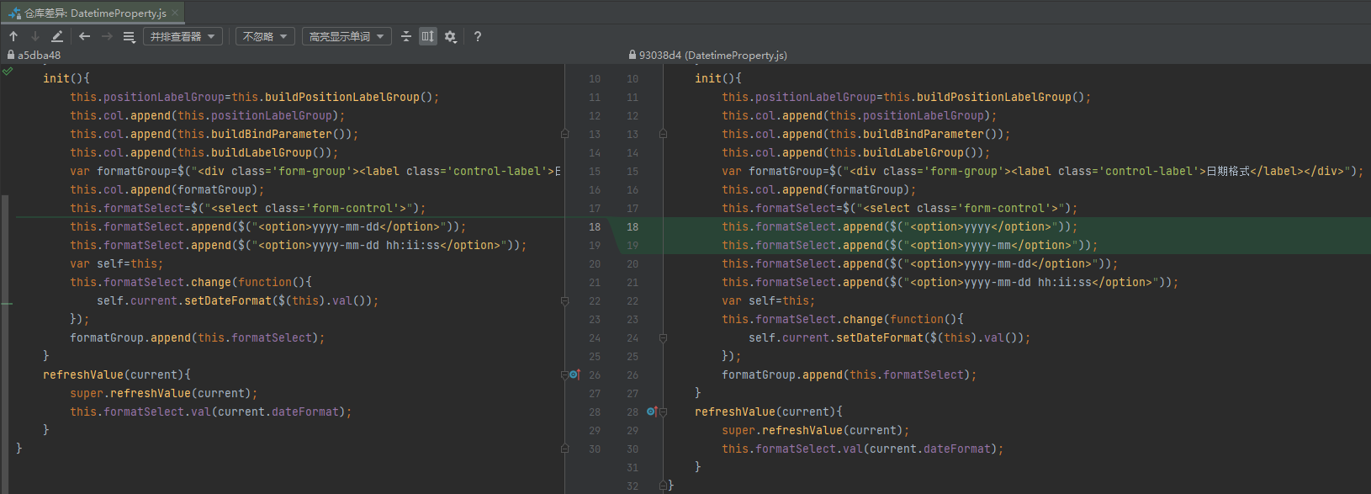Screen dimensions: 1371x494
Task: Open the go-to-changed-file list icon
Action: click(x=129, y=36)
